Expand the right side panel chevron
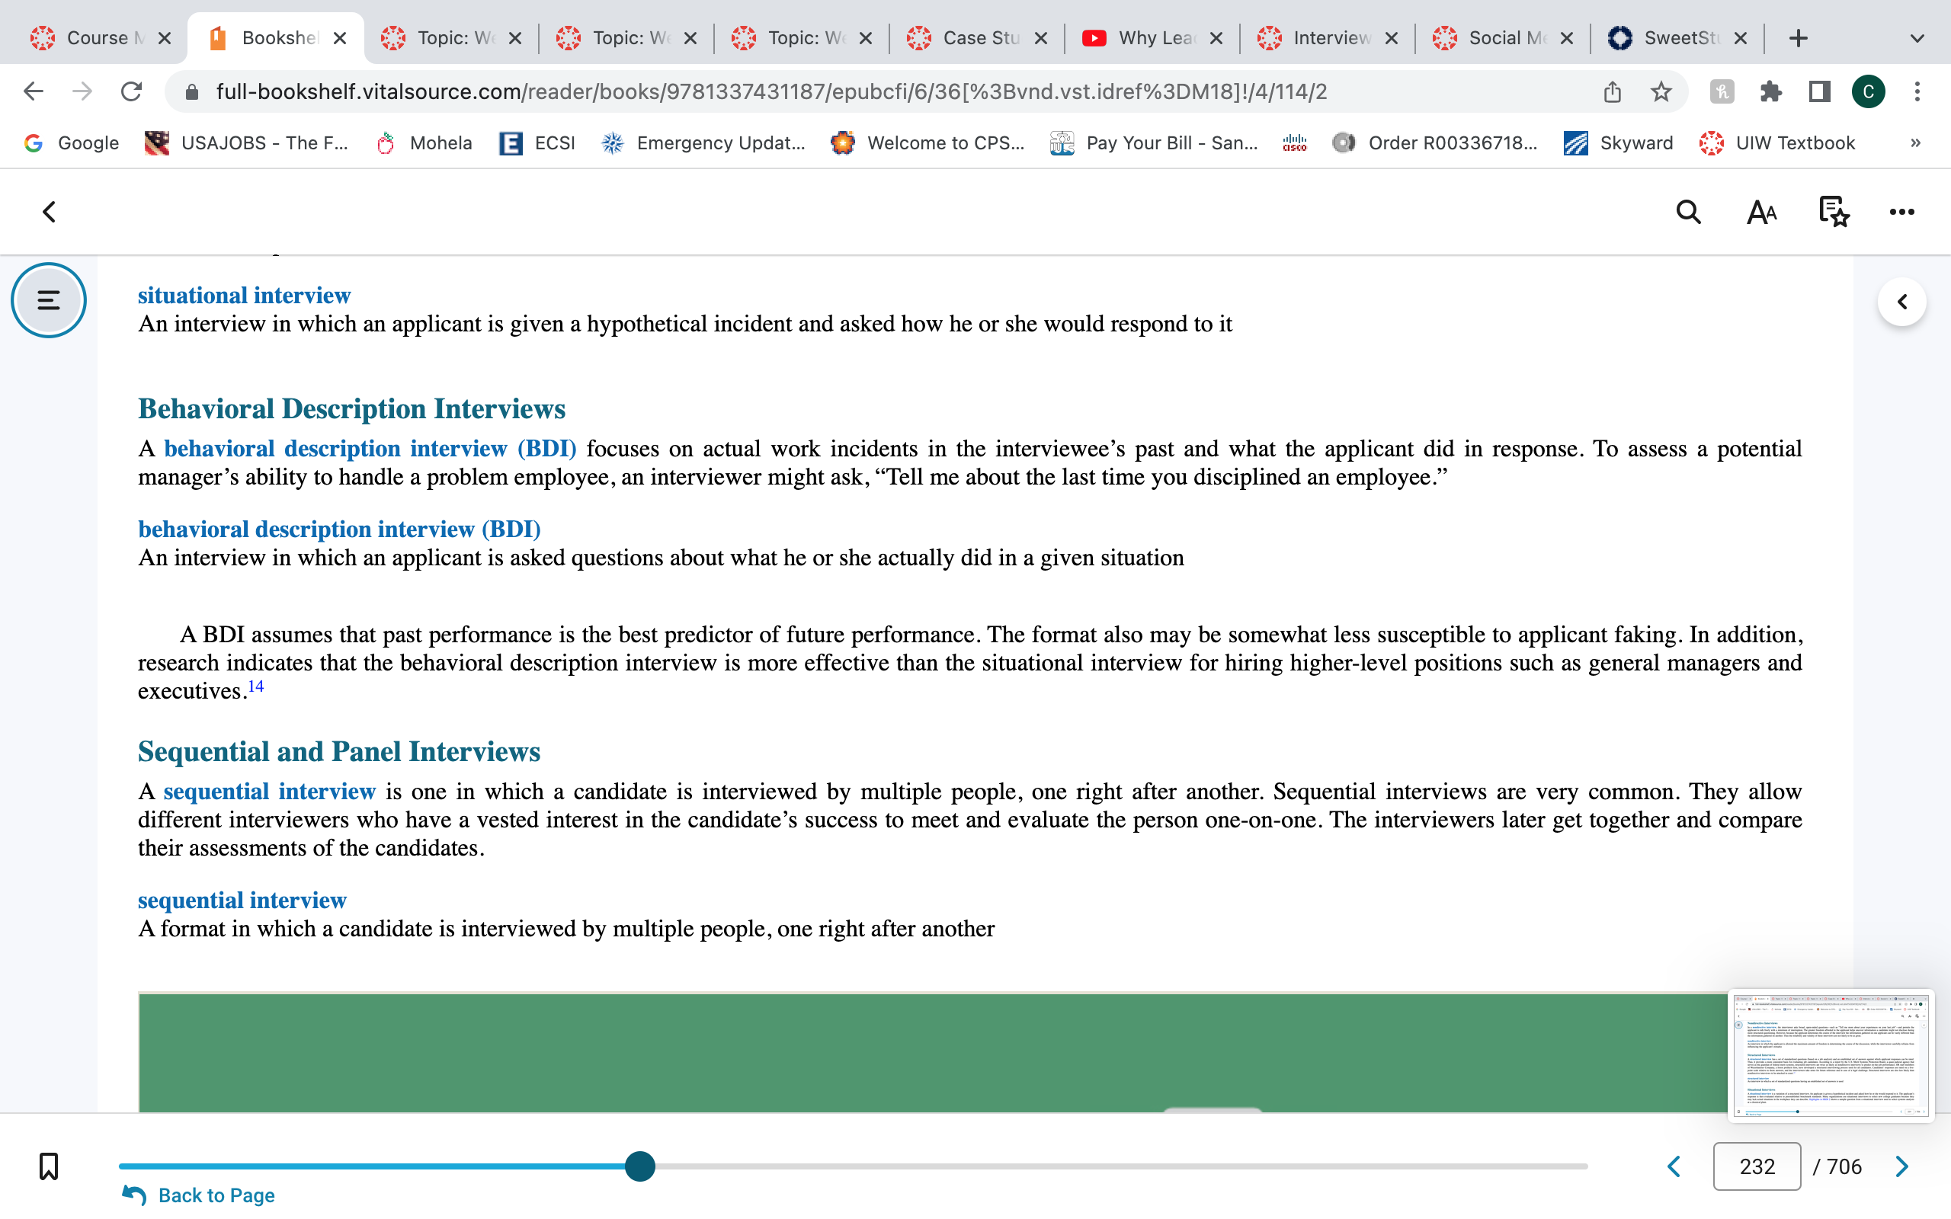This screenshot has height=1219, width=1951. tap(1903, 302)
